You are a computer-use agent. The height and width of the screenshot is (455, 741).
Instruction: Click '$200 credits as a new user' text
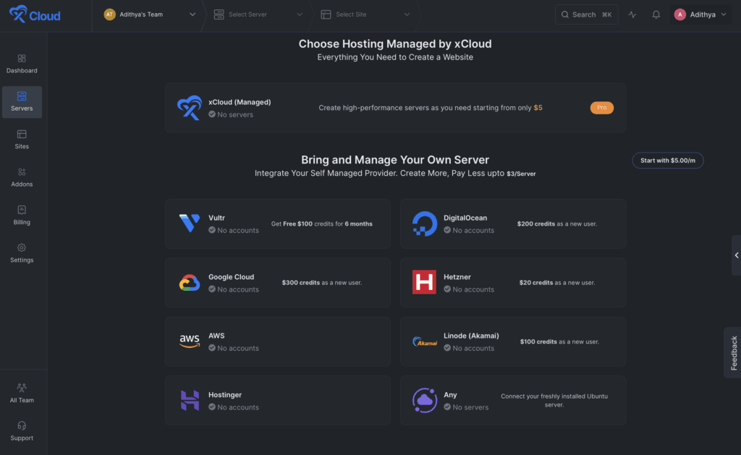557,224
